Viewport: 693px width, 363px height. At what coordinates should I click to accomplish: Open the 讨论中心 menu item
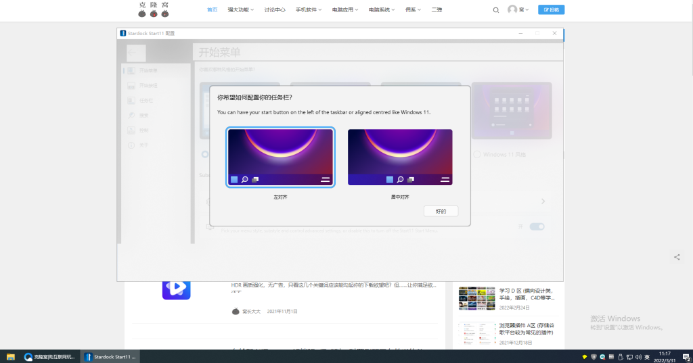(x=275, y=9)
